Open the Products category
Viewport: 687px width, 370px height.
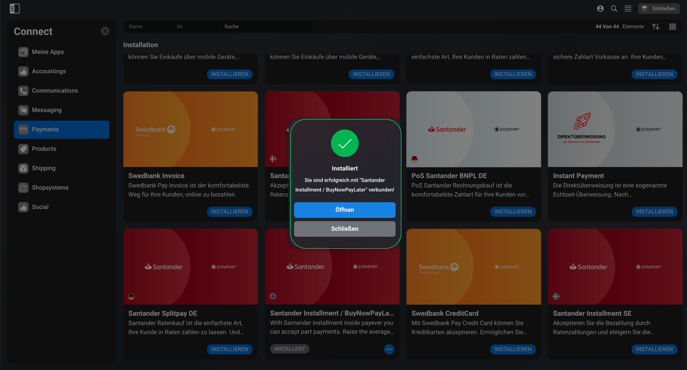point(62,149)
